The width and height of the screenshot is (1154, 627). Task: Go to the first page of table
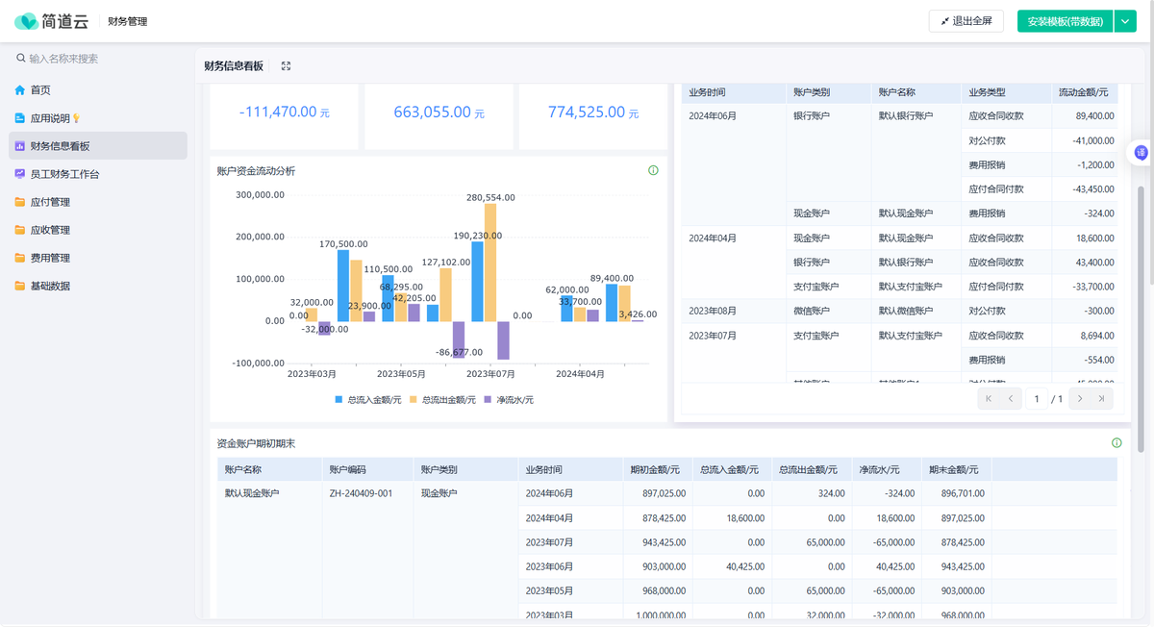coord(988,398)
